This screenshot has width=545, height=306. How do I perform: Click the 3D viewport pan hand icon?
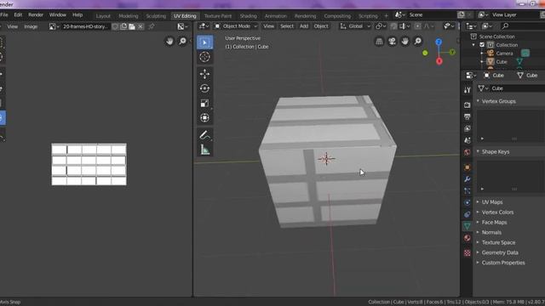point(405,42)
